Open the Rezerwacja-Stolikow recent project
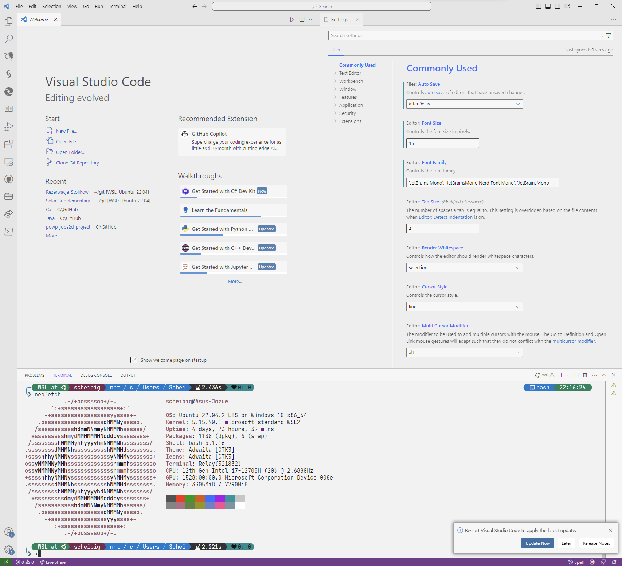The width and height of the screenshot is (622, 566). (x=67, y=192)
